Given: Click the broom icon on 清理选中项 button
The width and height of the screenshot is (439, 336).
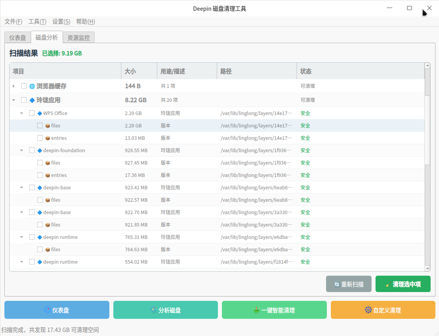Looking at the screenshot, I should (x=388, y=284).
